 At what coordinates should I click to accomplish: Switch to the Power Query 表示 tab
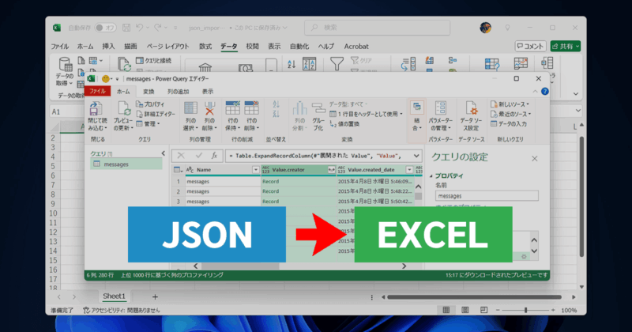pyautogui.click(x=208, y=92)
